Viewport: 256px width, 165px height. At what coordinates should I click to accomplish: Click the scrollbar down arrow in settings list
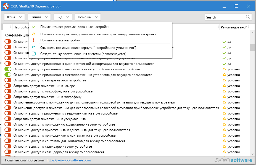(x=252, y=154)
